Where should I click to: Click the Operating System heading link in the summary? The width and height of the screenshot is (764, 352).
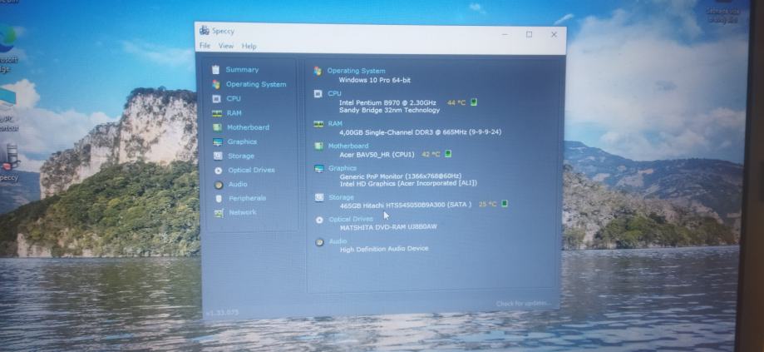coord(356,71)
